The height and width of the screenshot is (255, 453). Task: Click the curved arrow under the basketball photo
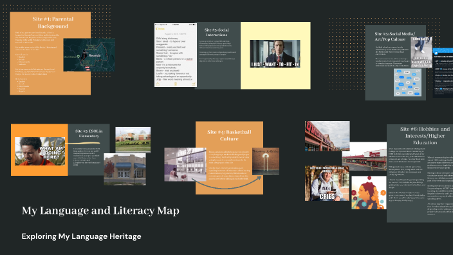(226, 183)
